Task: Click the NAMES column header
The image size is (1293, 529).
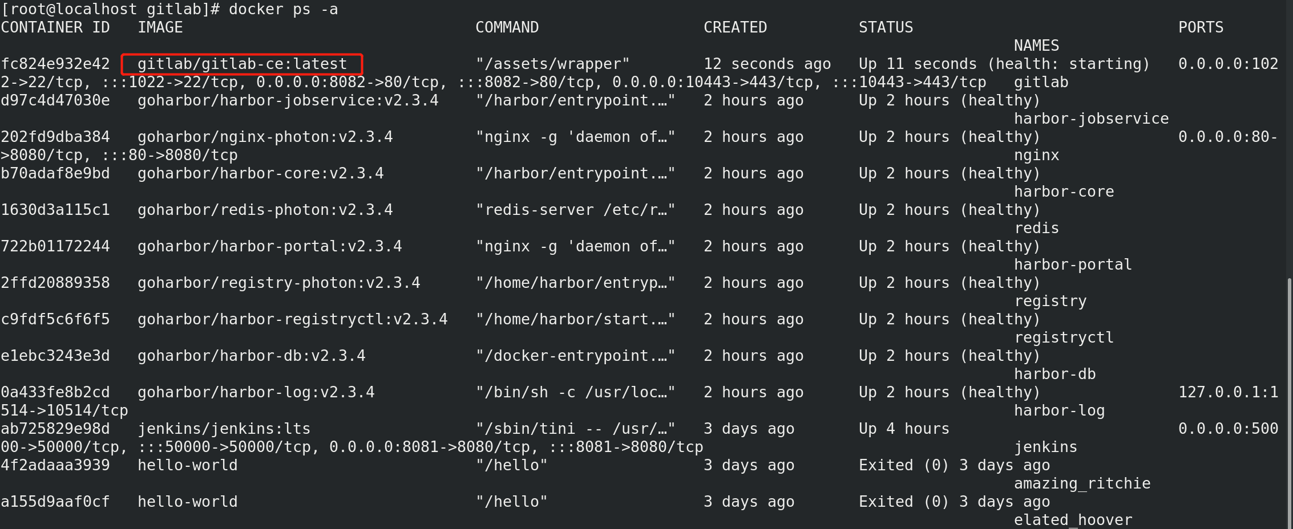Action: (1037, 46)
